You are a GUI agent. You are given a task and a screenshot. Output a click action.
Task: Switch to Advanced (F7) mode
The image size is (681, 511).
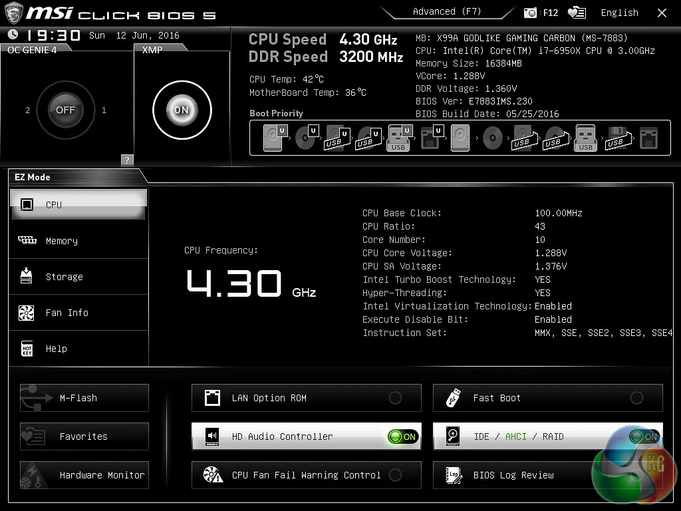point(447,12)
